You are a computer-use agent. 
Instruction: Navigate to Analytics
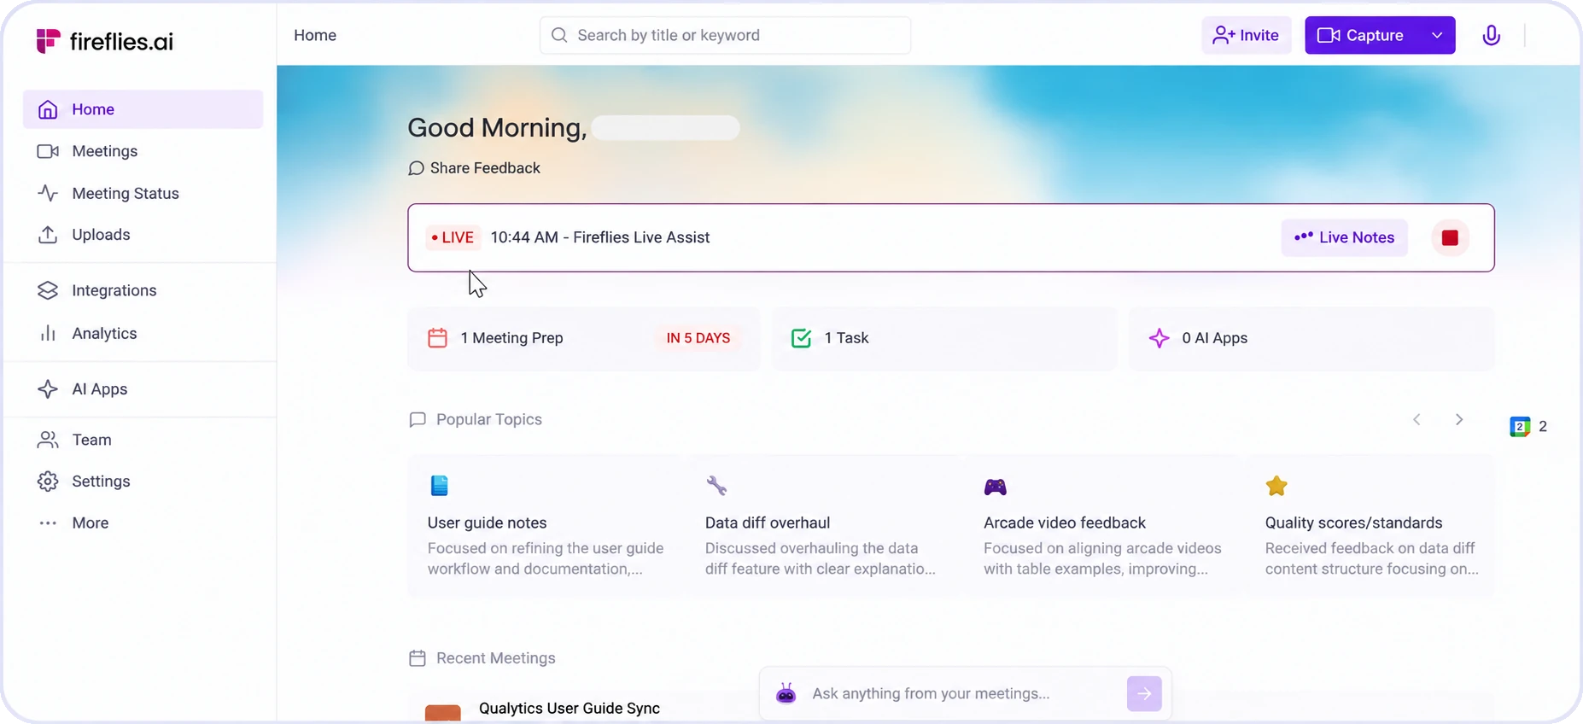coord(143,333)
